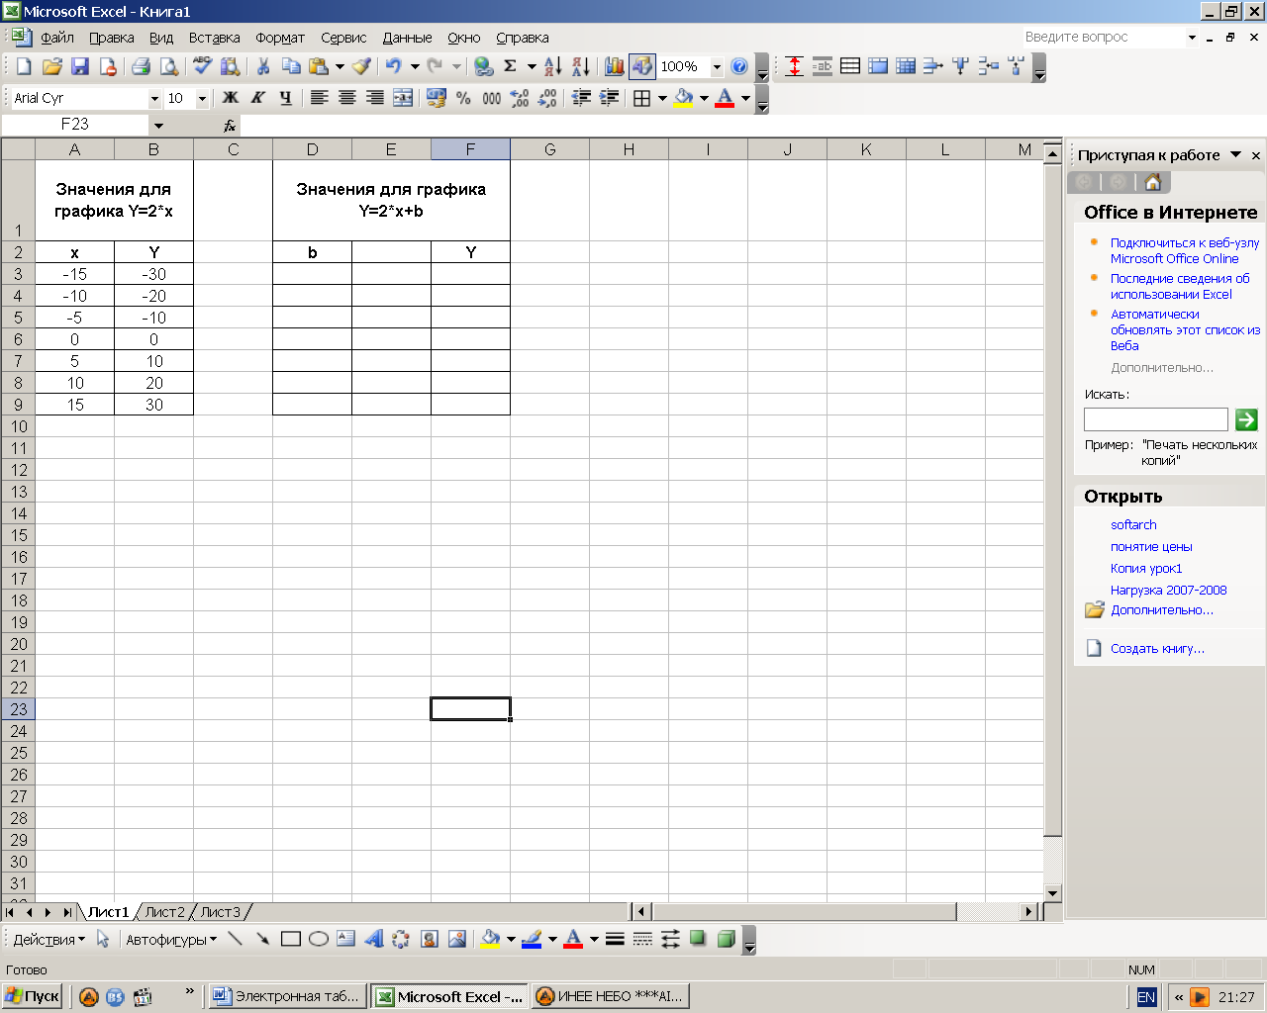The image size is (1267, 1013).
Task: Toggle the Drawing toolbar button
Action: tap(642, 66)
